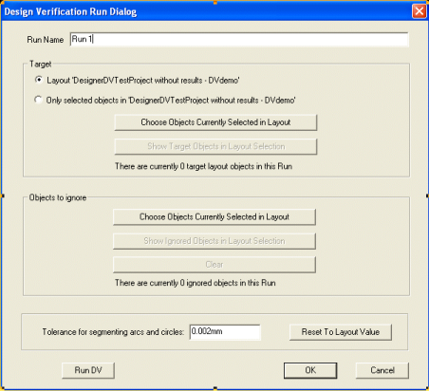Confirm the dialog with OK
Viewport: 429px width, 391px height.
click(x=310, y=370)
